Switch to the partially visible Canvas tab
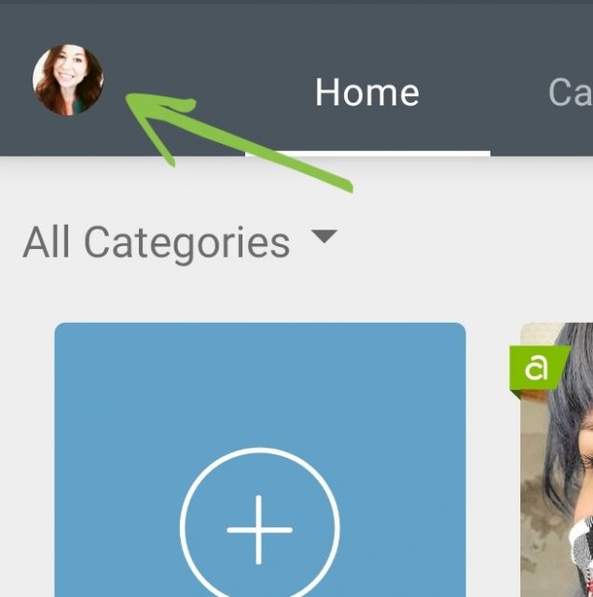This screenshot has height=597, width=593. [x=571, y=92]
